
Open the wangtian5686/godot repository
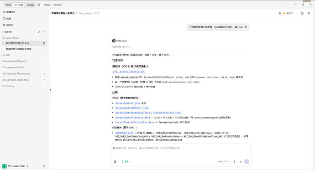pos(15,61)
